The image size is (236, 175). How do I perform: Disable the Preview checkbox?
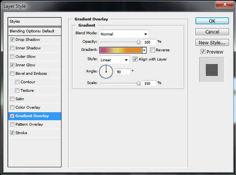coord(203,52)
